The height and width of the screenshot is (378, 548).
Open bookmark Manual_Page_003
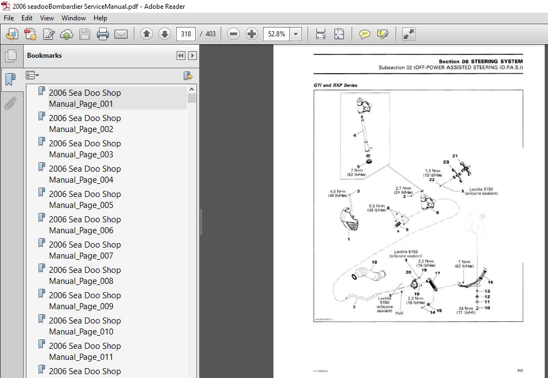85,149
